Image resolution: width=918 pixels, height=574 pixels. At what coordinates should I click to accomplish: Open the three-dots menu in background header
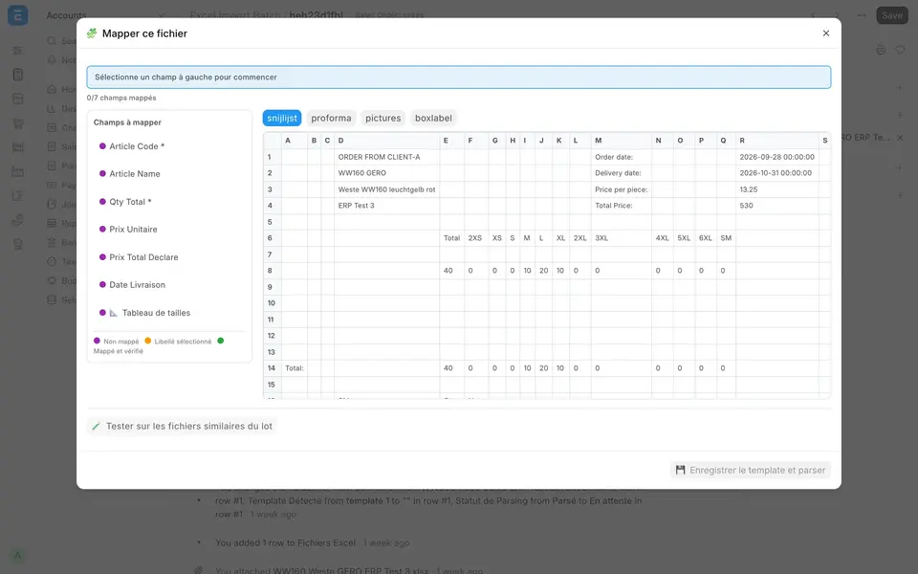tap(861, 15)
